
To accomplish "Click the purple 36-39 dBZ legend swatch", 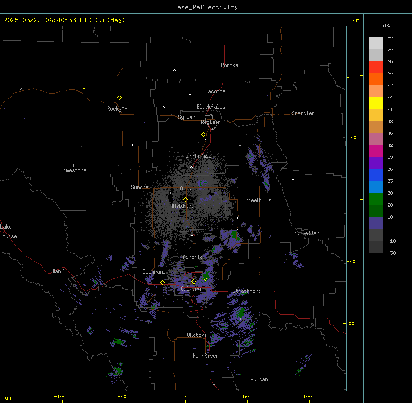I will click(376, 163).
